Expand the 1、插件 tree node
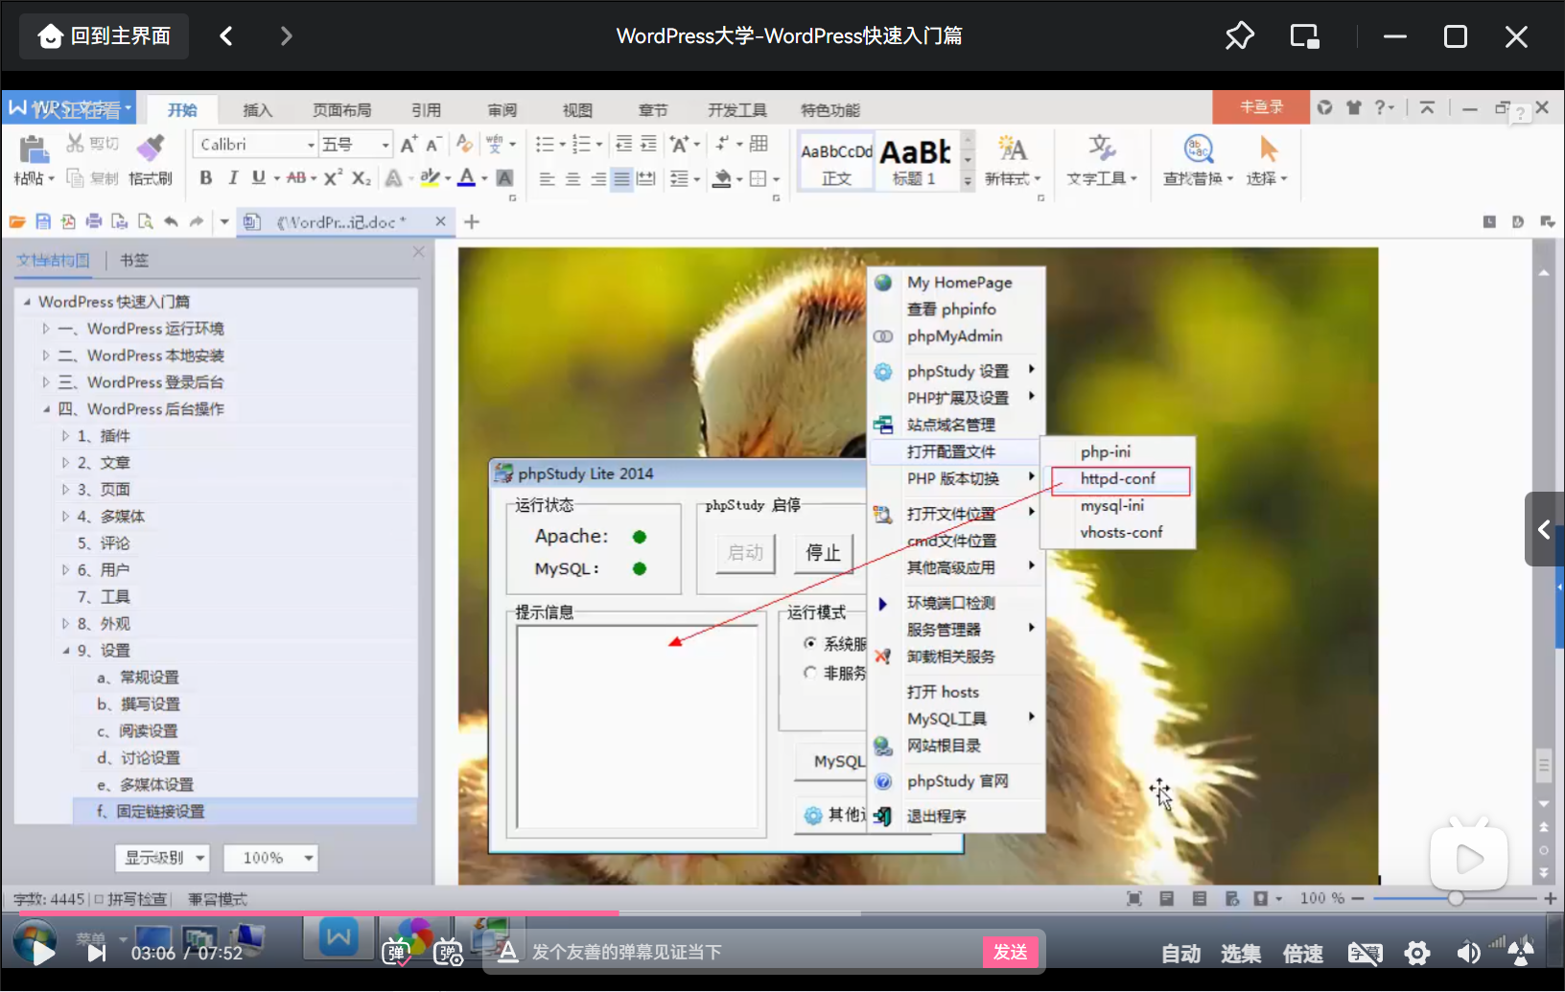The height and width of the screenshot is (992, 1565). point(65,436)
